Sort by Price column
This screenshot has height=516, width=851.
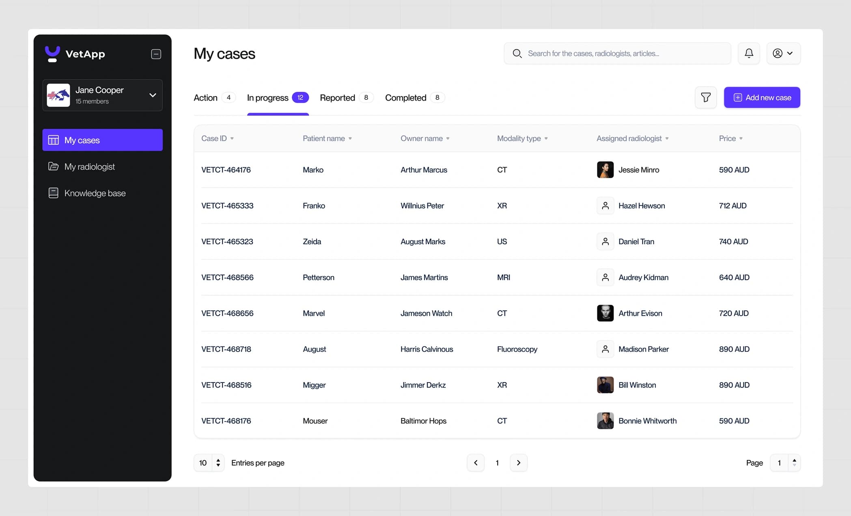coord(731,138)
